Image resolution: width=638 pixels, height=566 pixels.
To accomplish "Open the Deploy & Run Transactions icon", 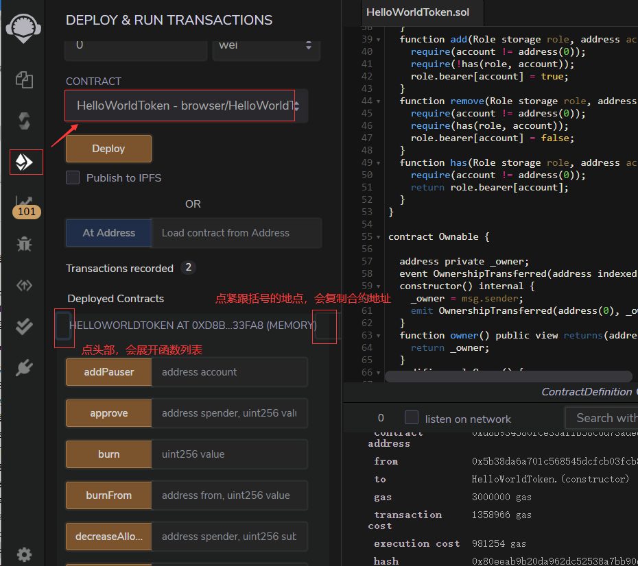I will (25, 162).
